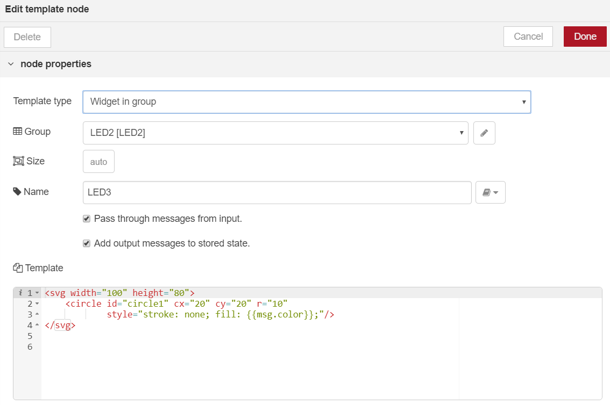Collapse the node properties section
Screen dimensions: 610x405
tap(11, 64)
